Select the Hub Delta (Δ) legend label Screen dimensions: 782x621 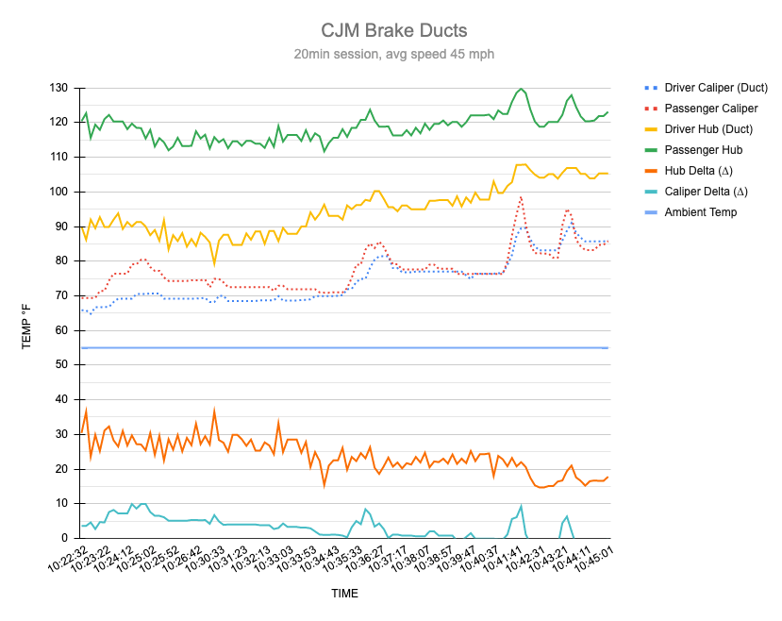(699, 171)
